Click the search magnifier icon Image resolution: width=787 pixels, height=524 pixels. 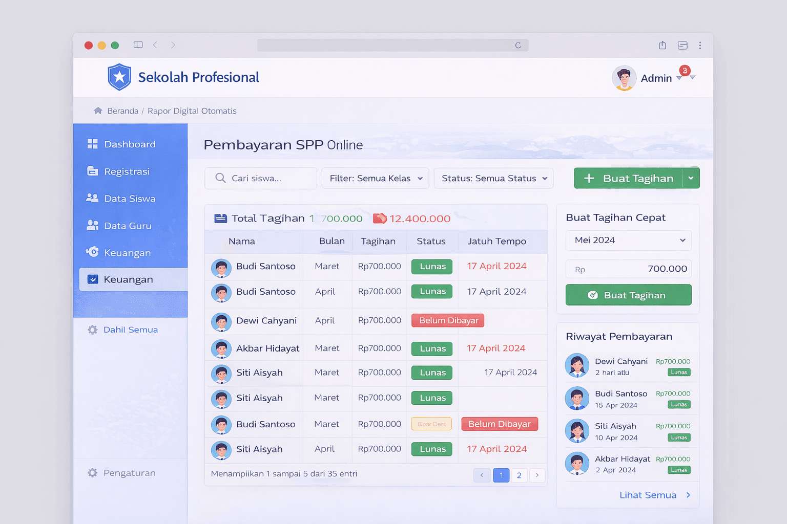click(220, 178)
